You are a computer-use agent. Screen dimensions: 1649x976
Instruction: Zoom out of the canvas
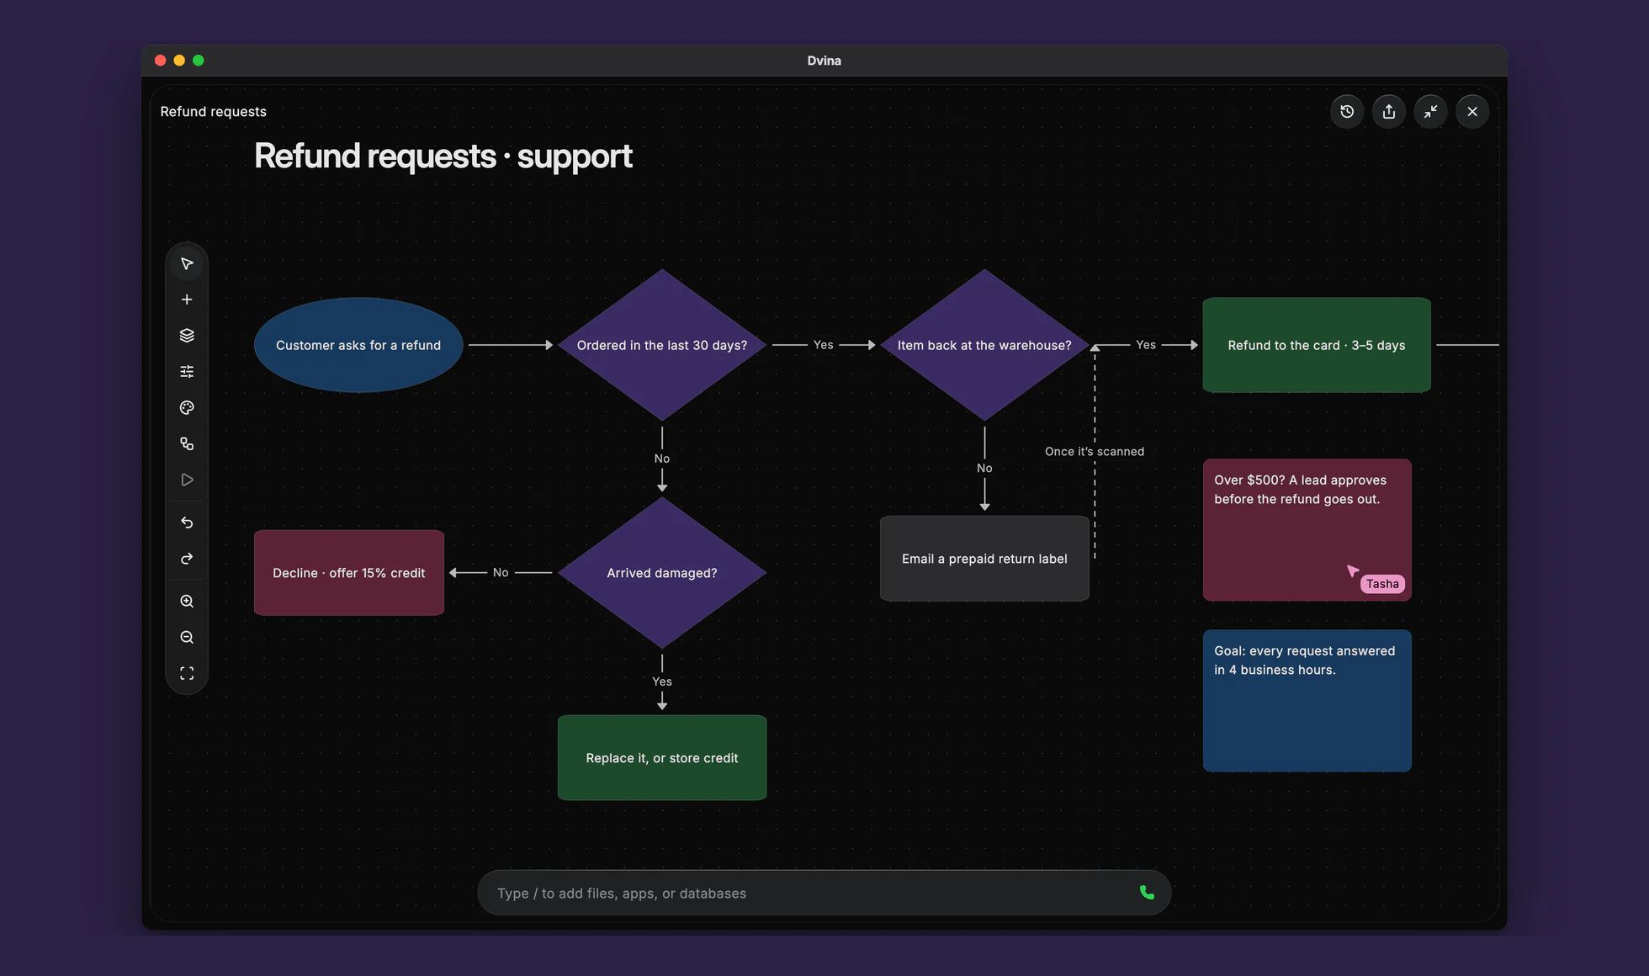[x=187, y=638]
